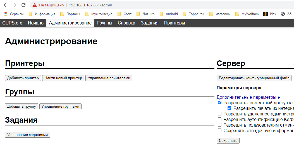The width and height of the screenshot is (294, 168).
Task: Reload the page with refresh icon
Action: (23, 5)
